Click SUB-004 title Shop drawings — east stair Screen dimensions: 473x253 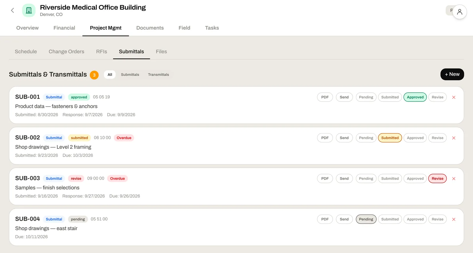pyautogui.click(x=46, y=228)
